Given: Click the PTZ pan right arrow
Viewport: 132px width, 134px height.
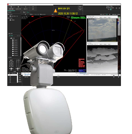Looking at the screenshot, I should coord(13,64).
